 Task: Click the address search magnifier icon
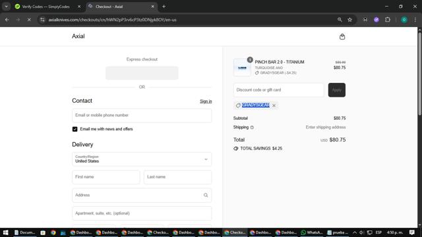tap(206, 195)
